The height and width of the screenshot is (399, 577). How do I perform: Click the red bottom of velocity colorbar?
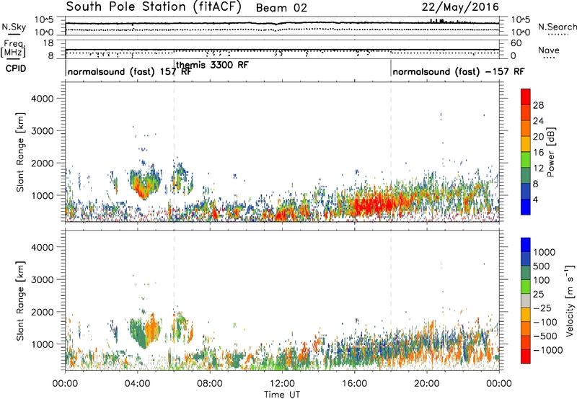[x=526, y=357]
